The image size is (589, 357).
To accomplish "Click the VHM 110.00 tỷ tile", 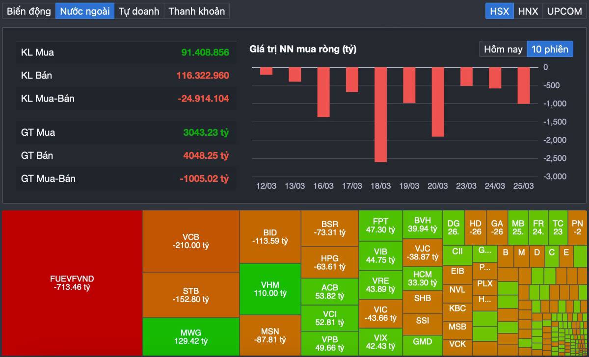I will point(270,289).
